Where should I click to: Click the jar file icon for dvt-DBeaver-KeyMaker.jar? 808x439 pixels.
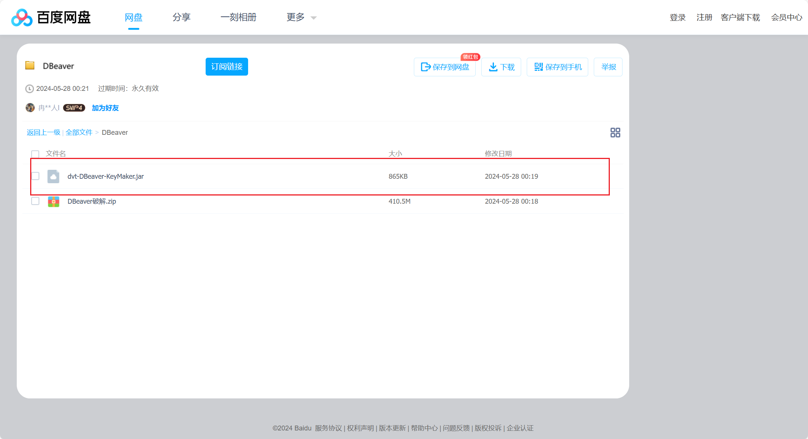[53, 176]
